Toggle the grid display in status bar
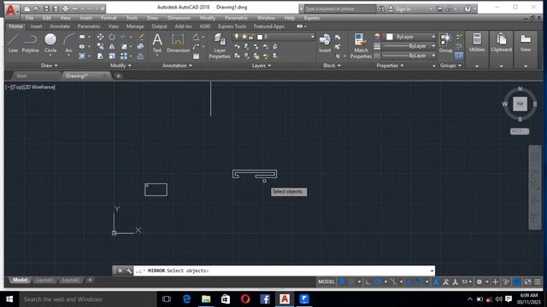 click(x=342, y=282)
